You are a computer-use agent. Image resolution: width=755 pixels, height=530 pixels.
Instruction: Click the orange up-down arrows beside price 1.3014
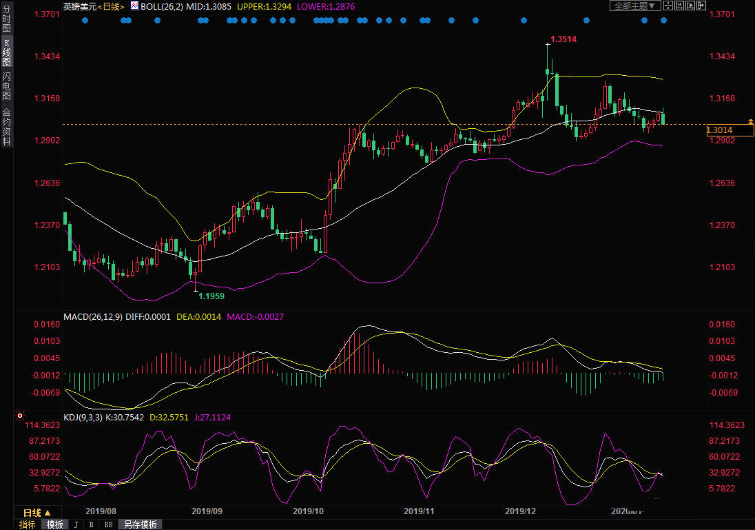tap(750, 121)
